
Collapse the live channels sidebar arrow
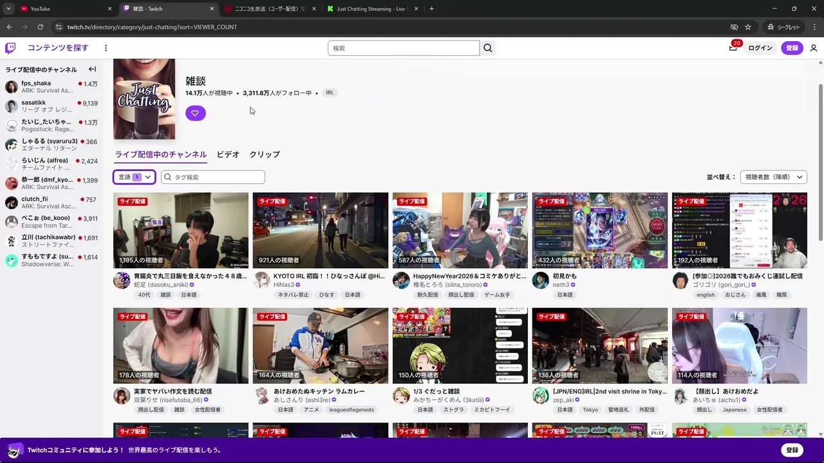(x=92, y=69)
